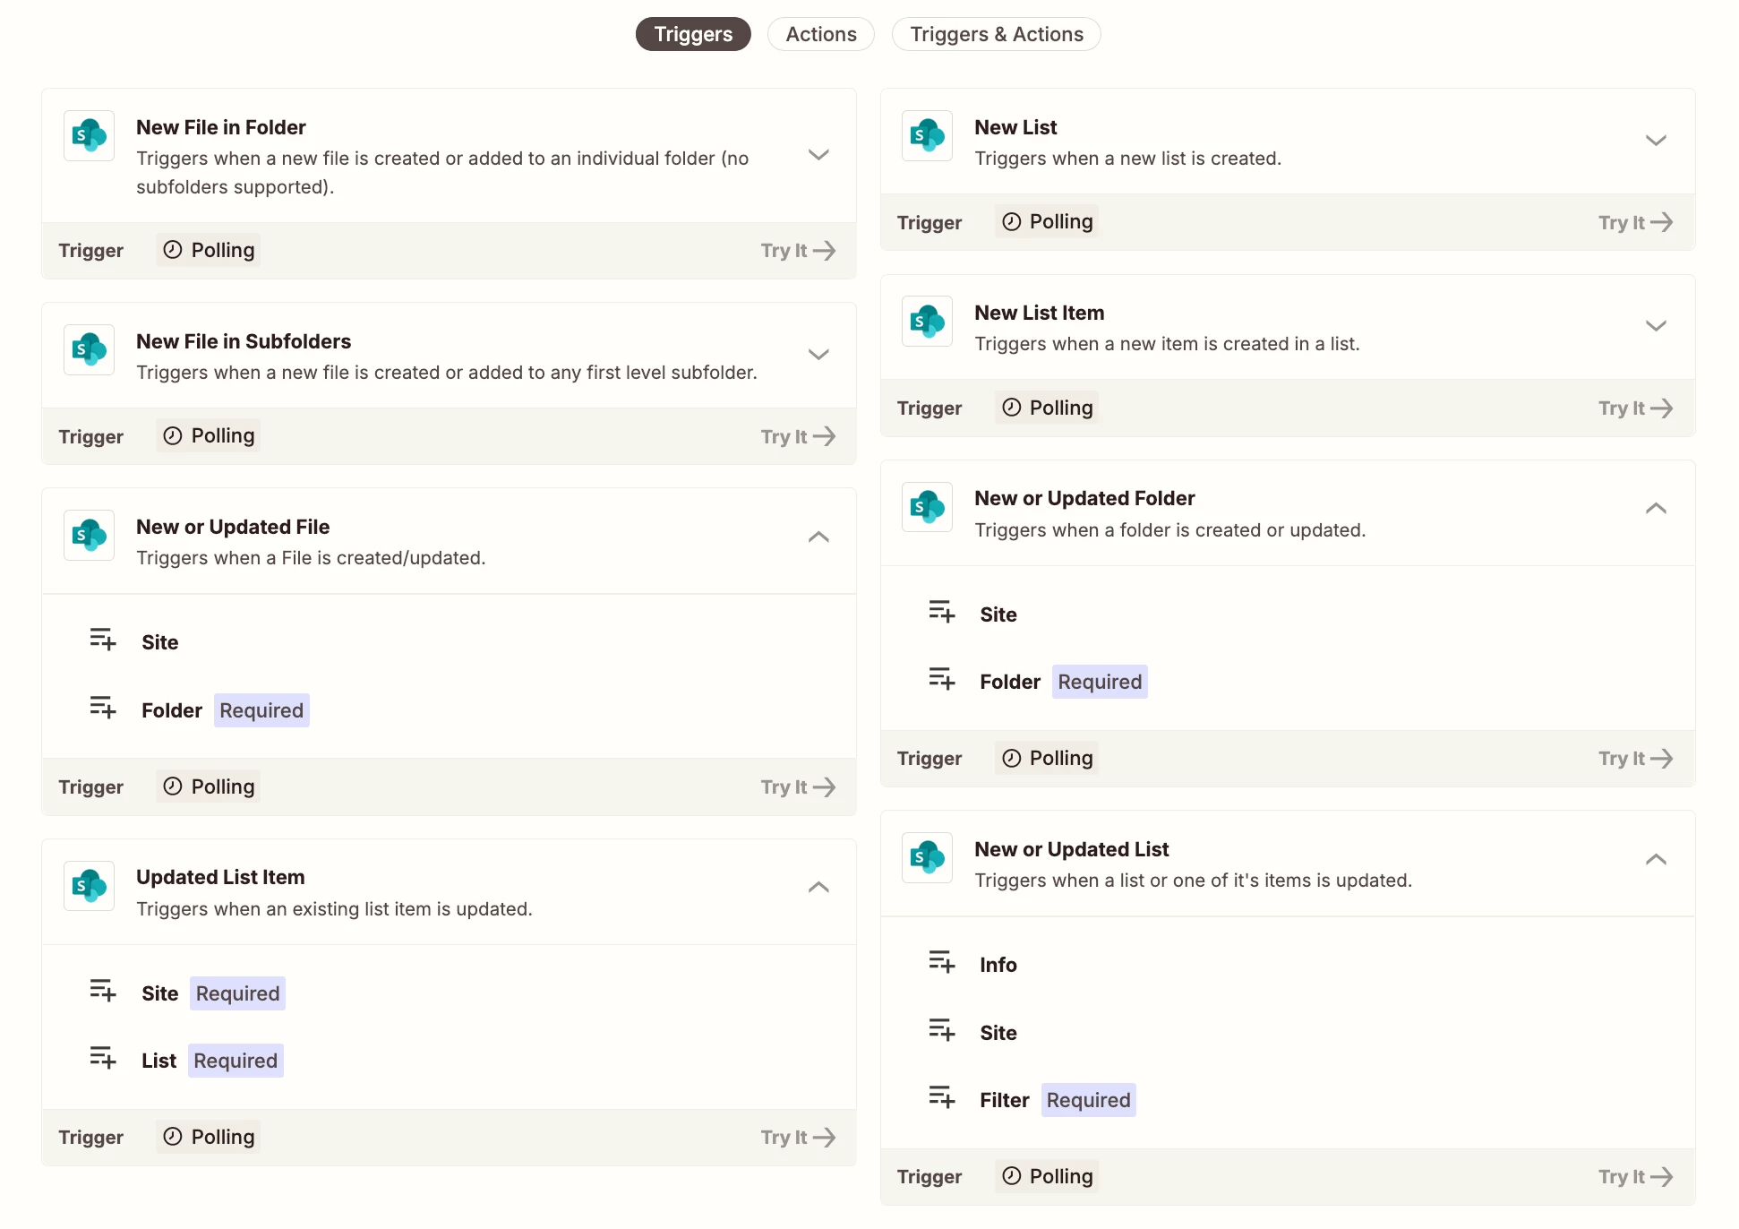The image size is (1739, 1229).
Task: Click Try It on New or Updated File
Action: point(798,786)
